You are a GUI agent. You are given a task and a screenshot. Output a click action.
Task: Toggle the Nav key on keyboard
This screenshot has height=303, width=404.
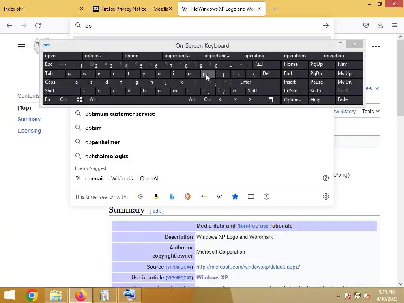point(349,64)
